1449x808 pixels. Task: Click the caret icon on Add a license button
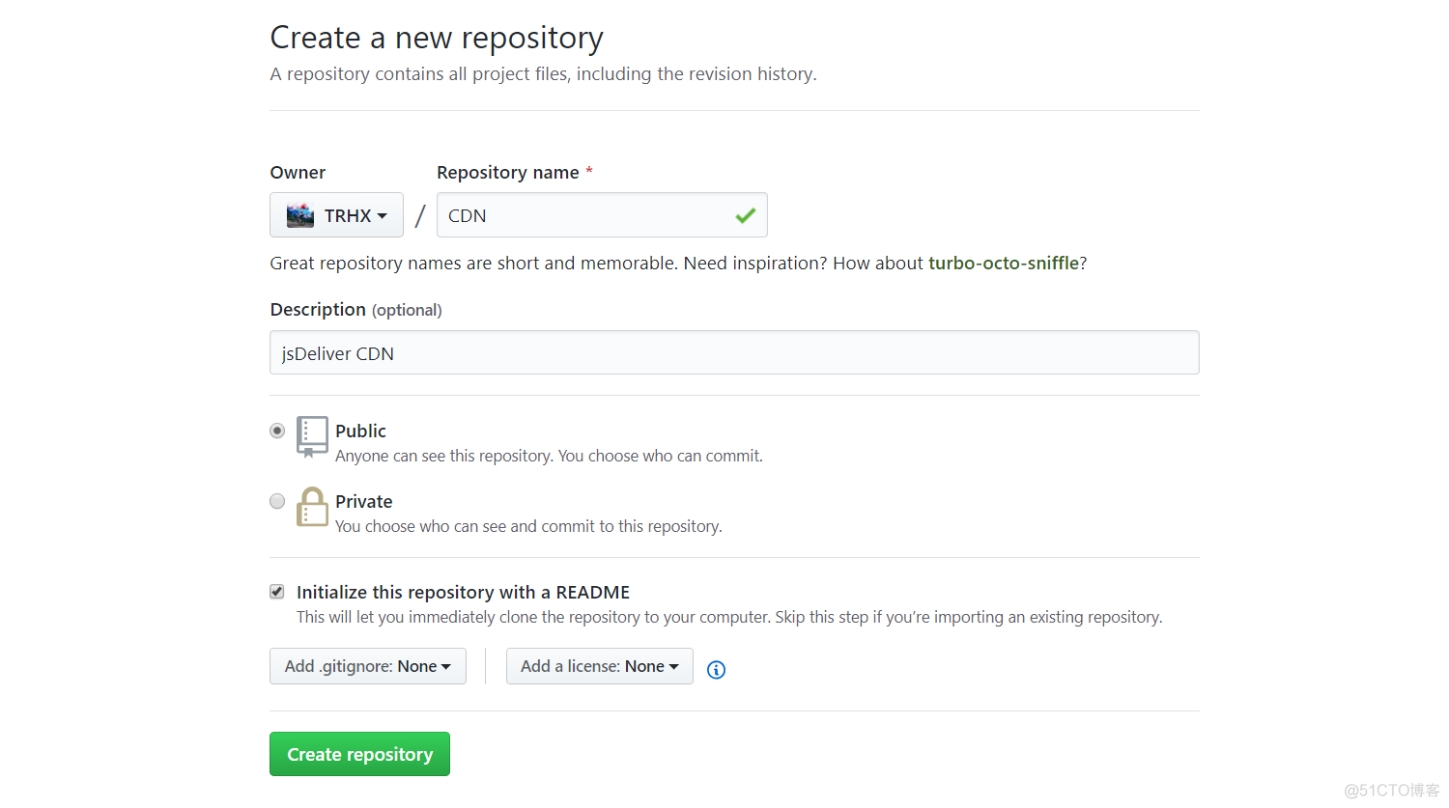[676, 665]
